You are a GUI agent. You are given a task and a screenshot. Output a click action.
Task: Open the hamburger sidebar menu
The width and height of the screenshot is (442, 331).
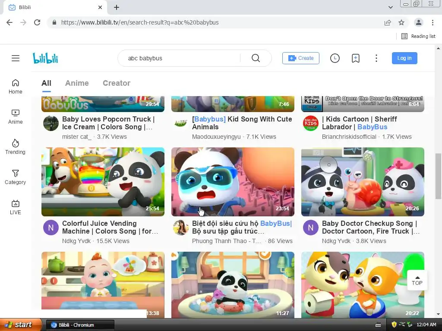pyautogui.click(x=16, y=58)
